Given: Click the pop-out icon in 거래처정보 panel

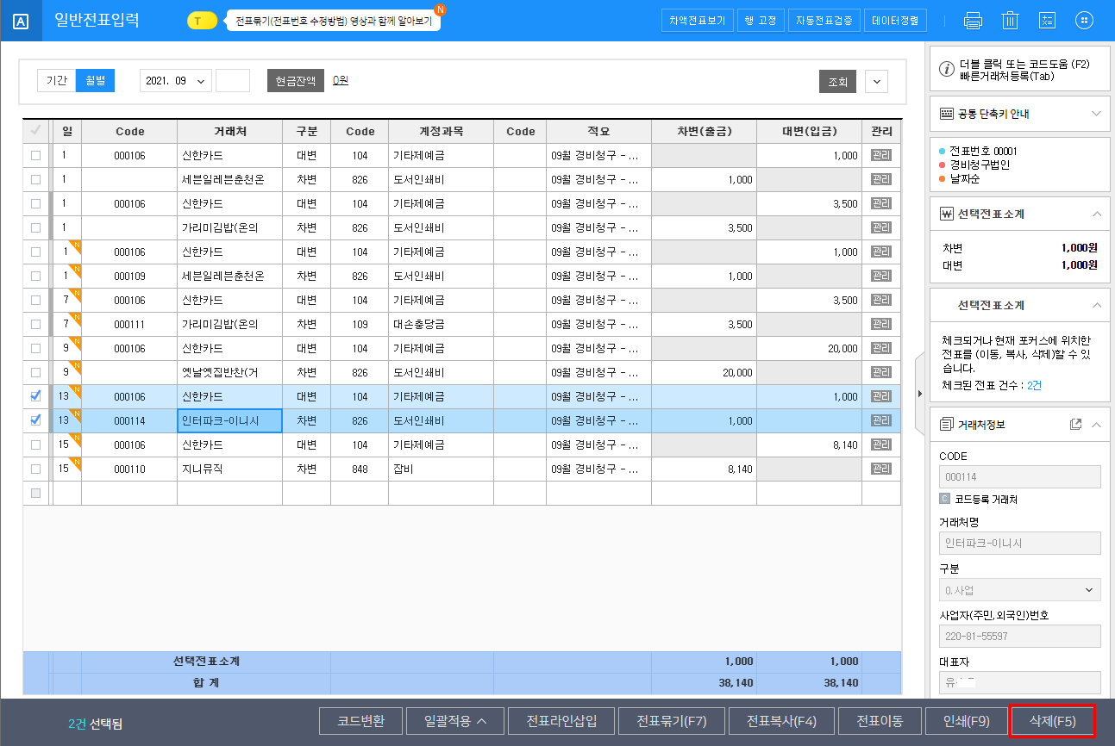Looking at the screenshot, I should click(1075, 425).
